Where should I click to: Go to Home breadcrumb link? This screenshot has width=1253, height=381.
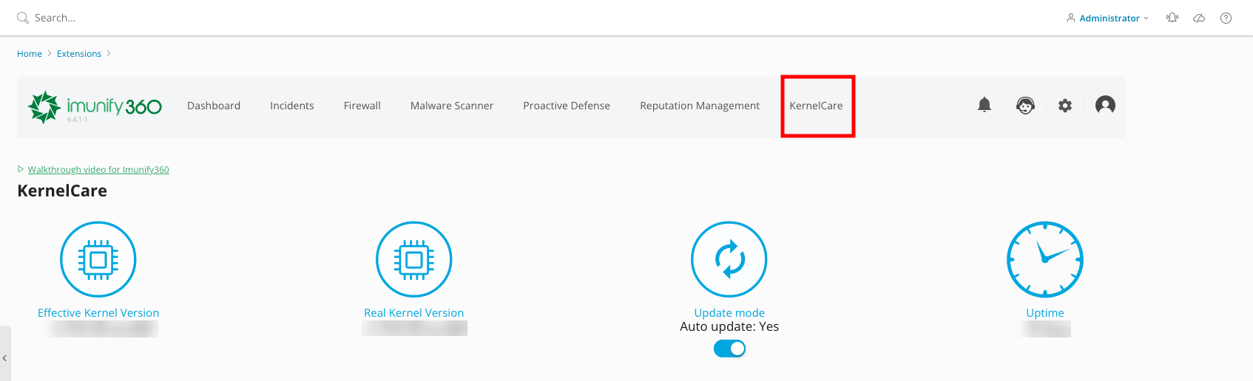coord(30,54)
